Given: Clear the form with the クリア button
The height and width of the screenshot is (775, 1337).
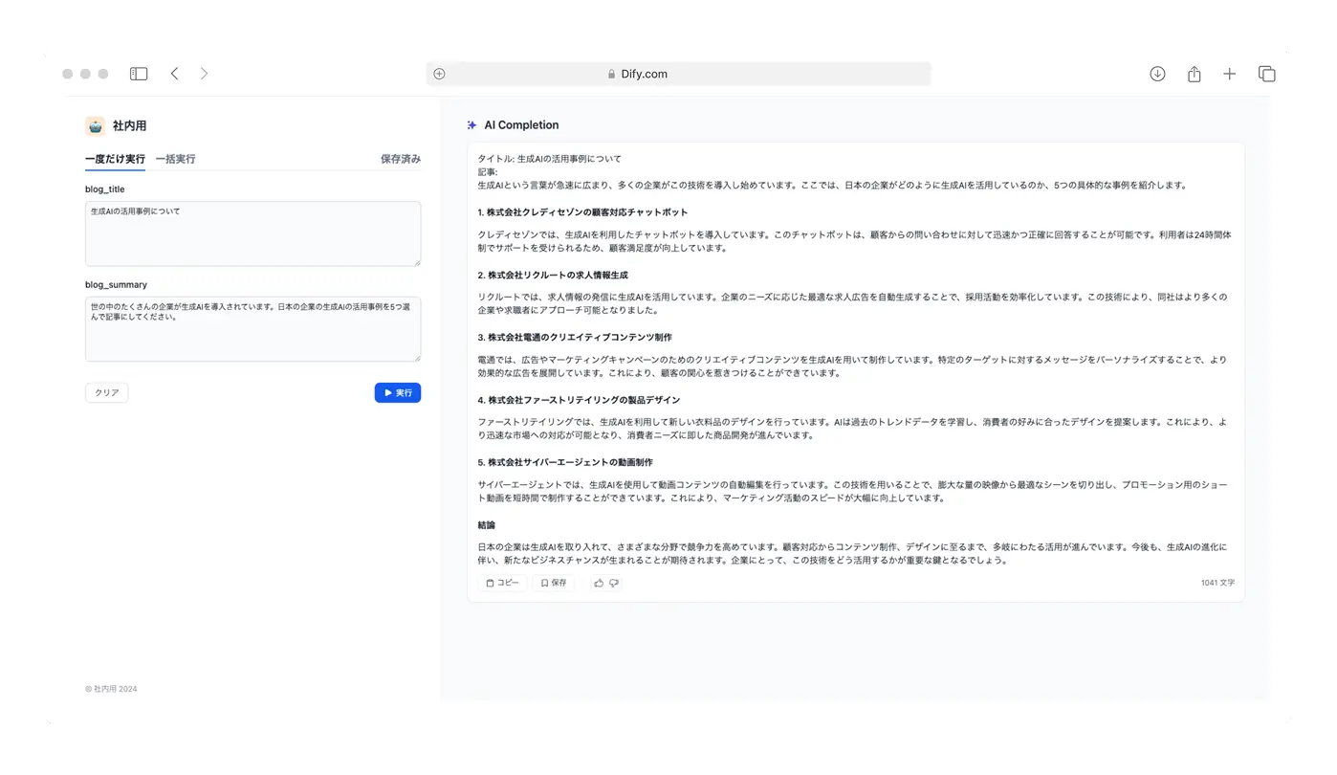Looking at the screenshot, I should (x=105, y=391).
